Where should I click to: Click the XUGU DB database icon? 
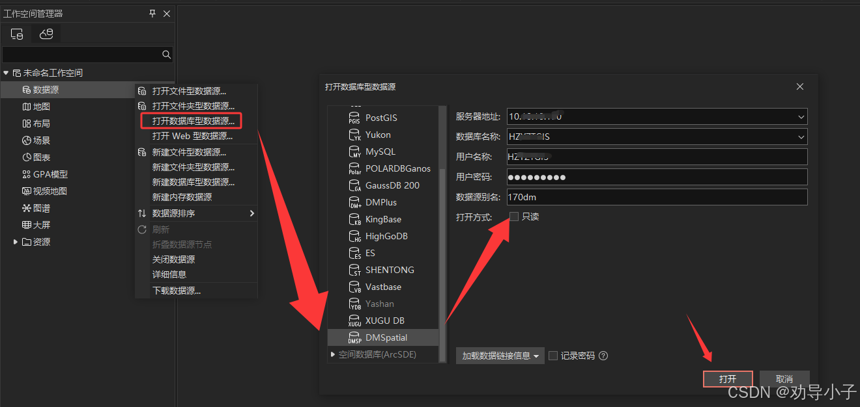[x=354, y=321]
